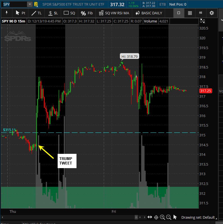The height and width of the screenshot is (224, 223).
Task: Toggle the crosshair pan tool icon
Action: tap(156, 218)
